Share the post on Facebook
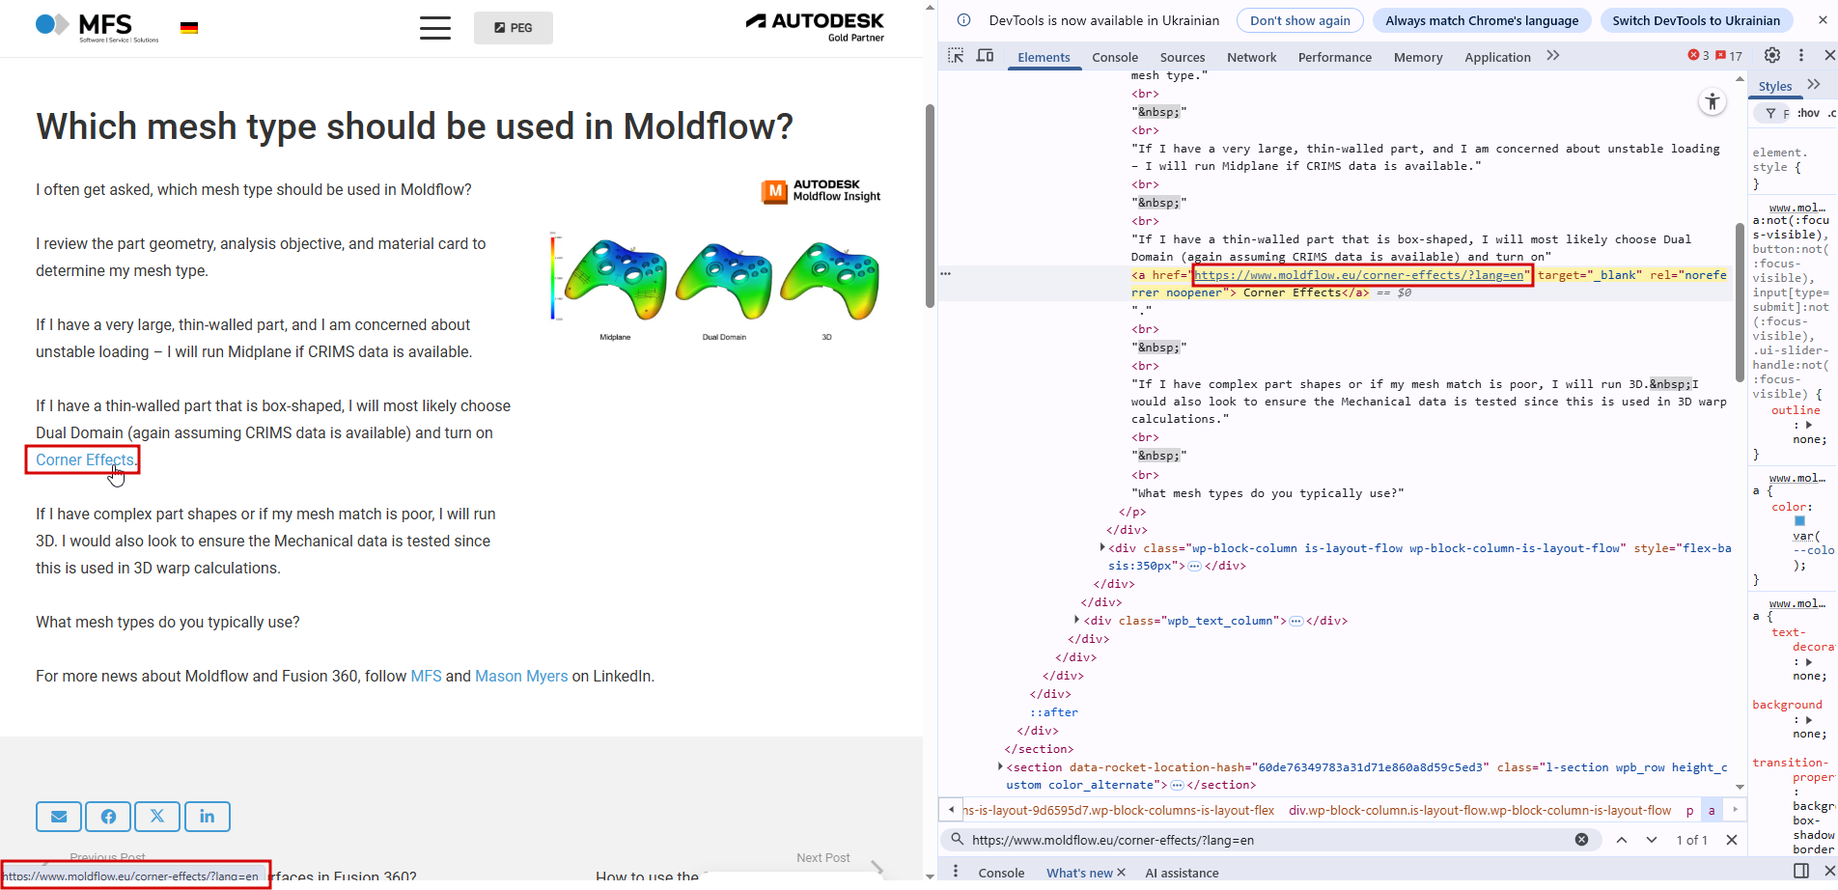Screen dimensions: 1838x890 108,817
